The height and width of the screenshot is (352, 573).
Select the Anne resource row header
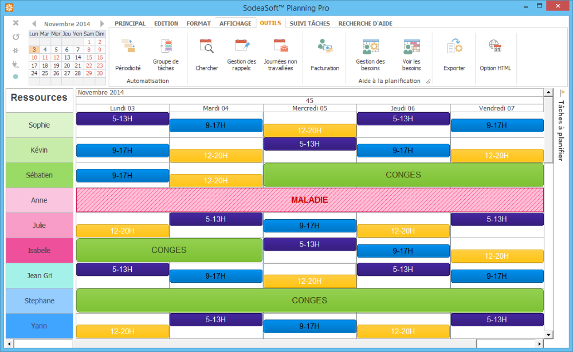[x=40, y=200]
